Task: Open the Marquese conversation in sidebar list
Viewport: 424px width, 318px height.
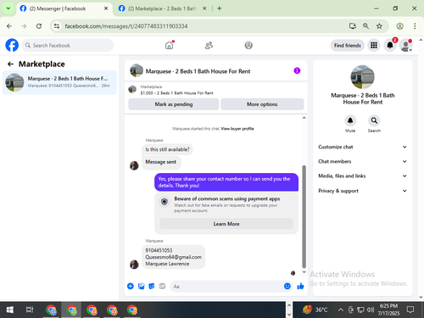Action: (59, 82)
